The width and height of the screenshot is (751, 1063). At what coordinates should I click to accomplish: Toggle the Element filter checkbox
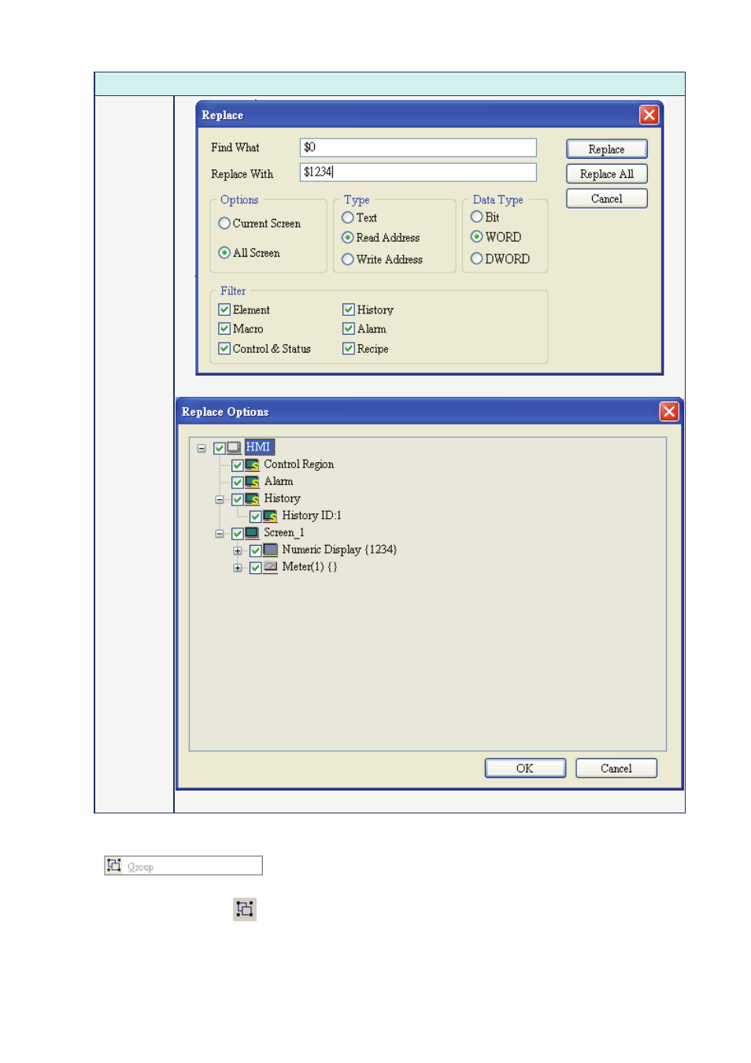[224, 309]
